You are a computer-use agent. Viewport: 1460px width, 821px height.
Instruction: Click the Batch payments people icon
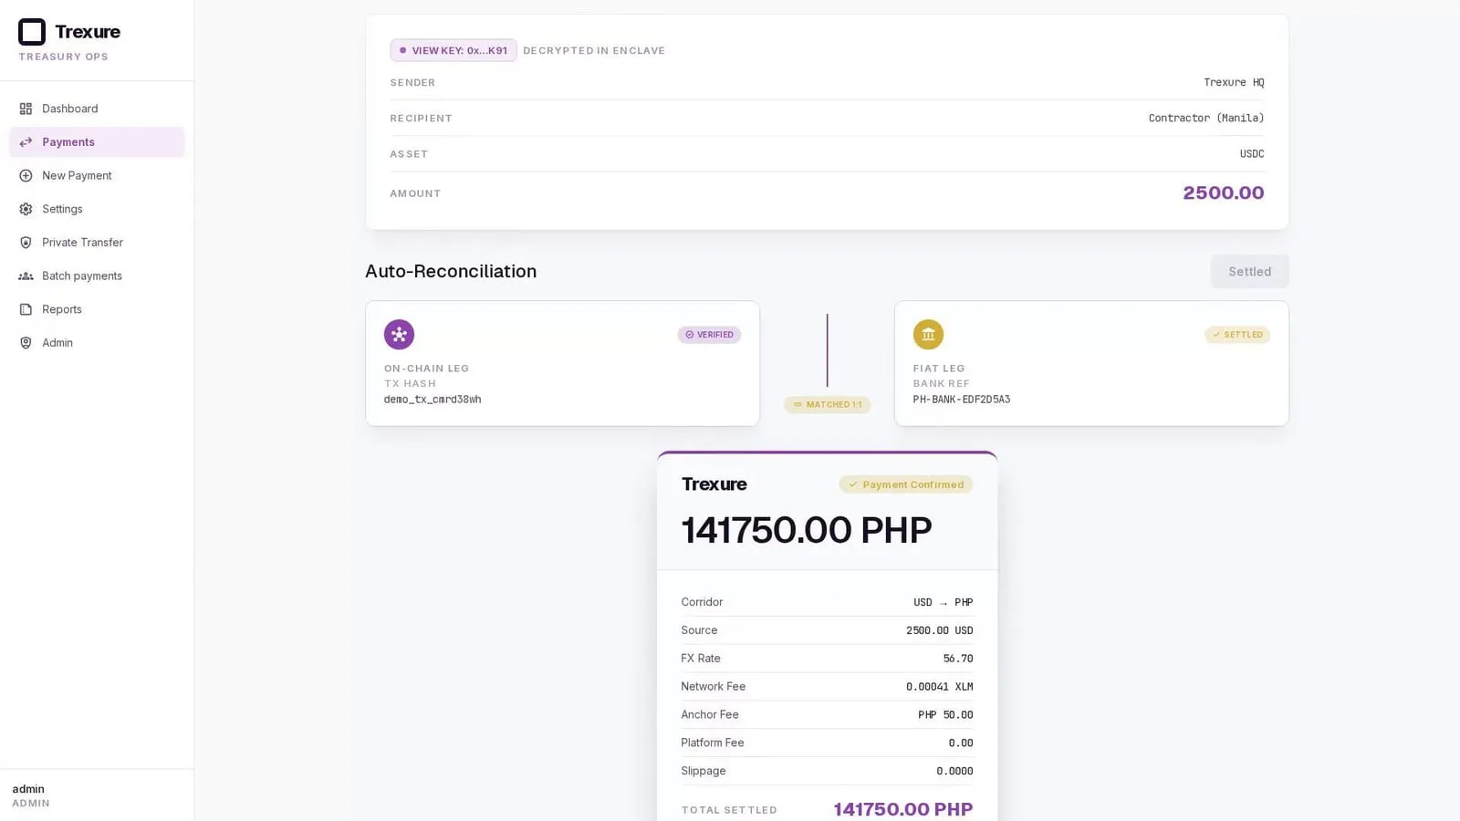[x=26, y=275]
